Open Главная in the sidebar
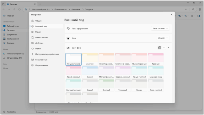 [x=15, y=16]
